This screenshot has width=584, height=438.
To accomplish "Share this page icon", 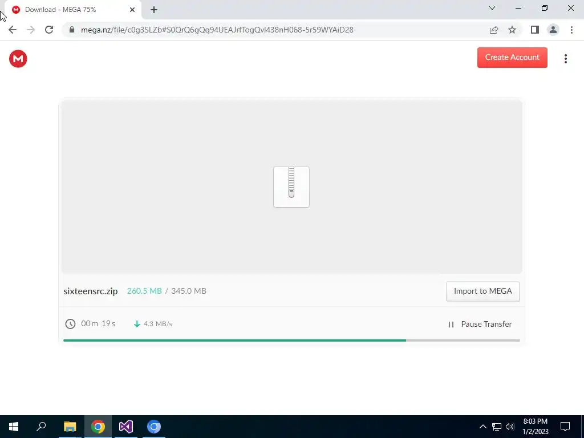I will 494,30.
